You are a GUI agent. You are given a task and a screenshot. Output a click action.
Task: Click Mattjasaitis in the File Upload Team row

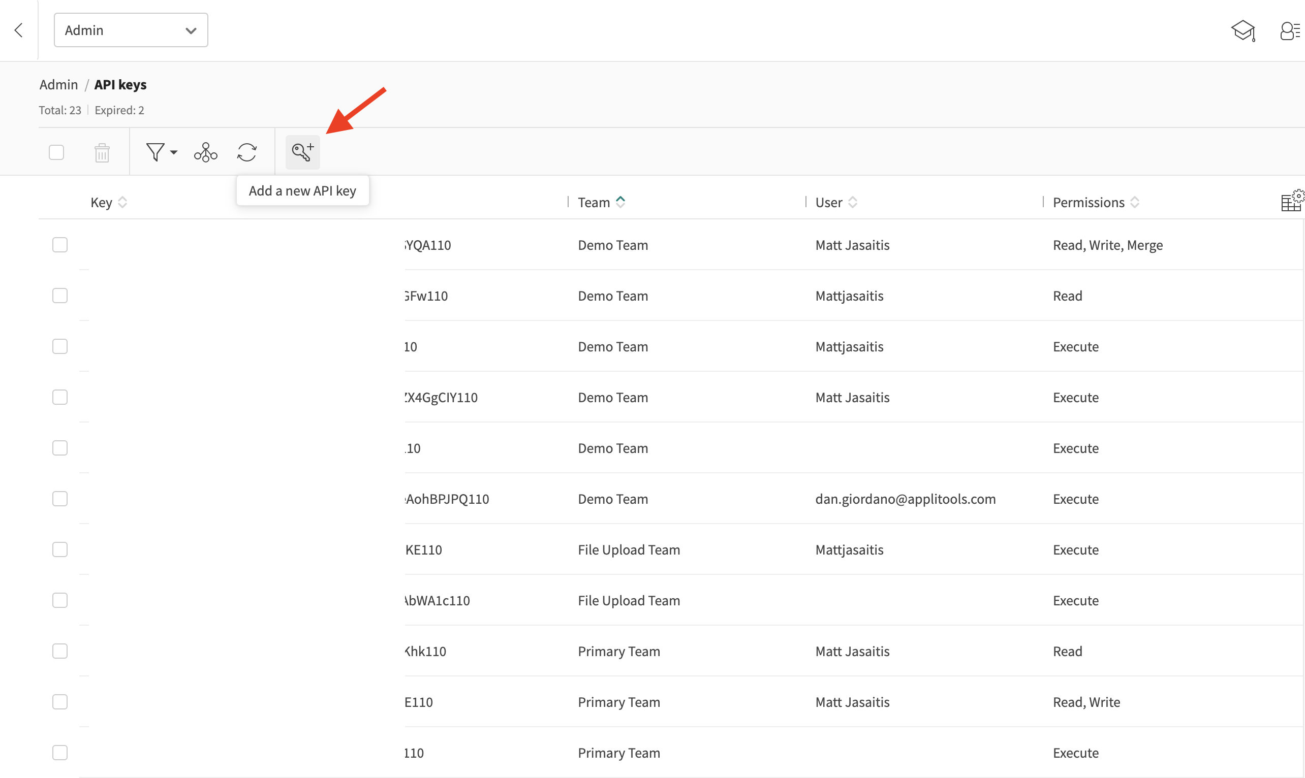(849, 550)
